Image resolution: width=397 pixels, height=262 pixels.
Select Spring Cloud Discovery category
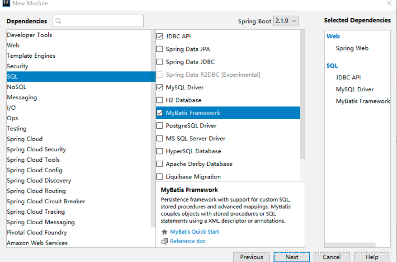(x=79, y=181)
